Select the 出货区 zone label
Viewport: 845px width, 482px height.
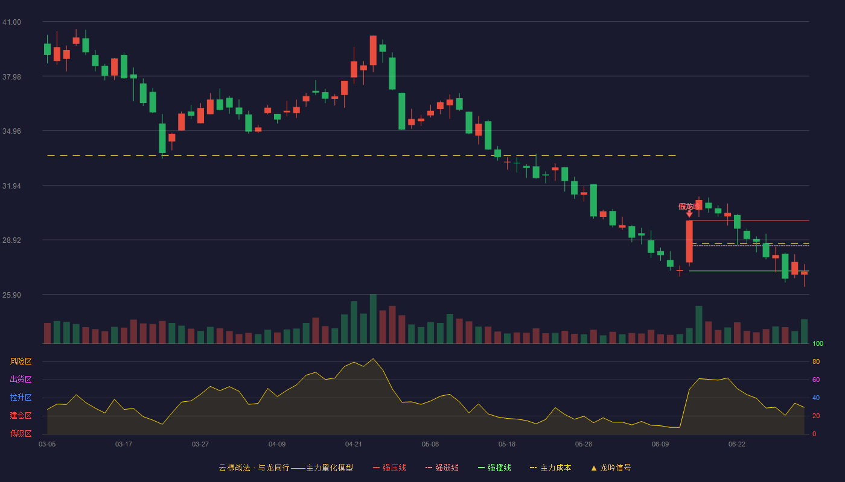[21, 380]
